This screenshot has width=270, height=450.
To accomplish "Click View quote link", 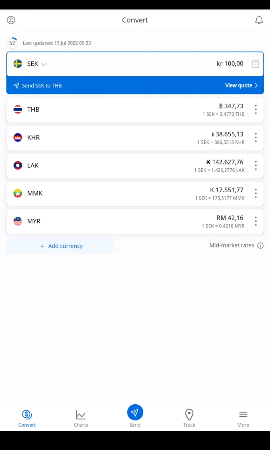I will (x=241, y=85).
